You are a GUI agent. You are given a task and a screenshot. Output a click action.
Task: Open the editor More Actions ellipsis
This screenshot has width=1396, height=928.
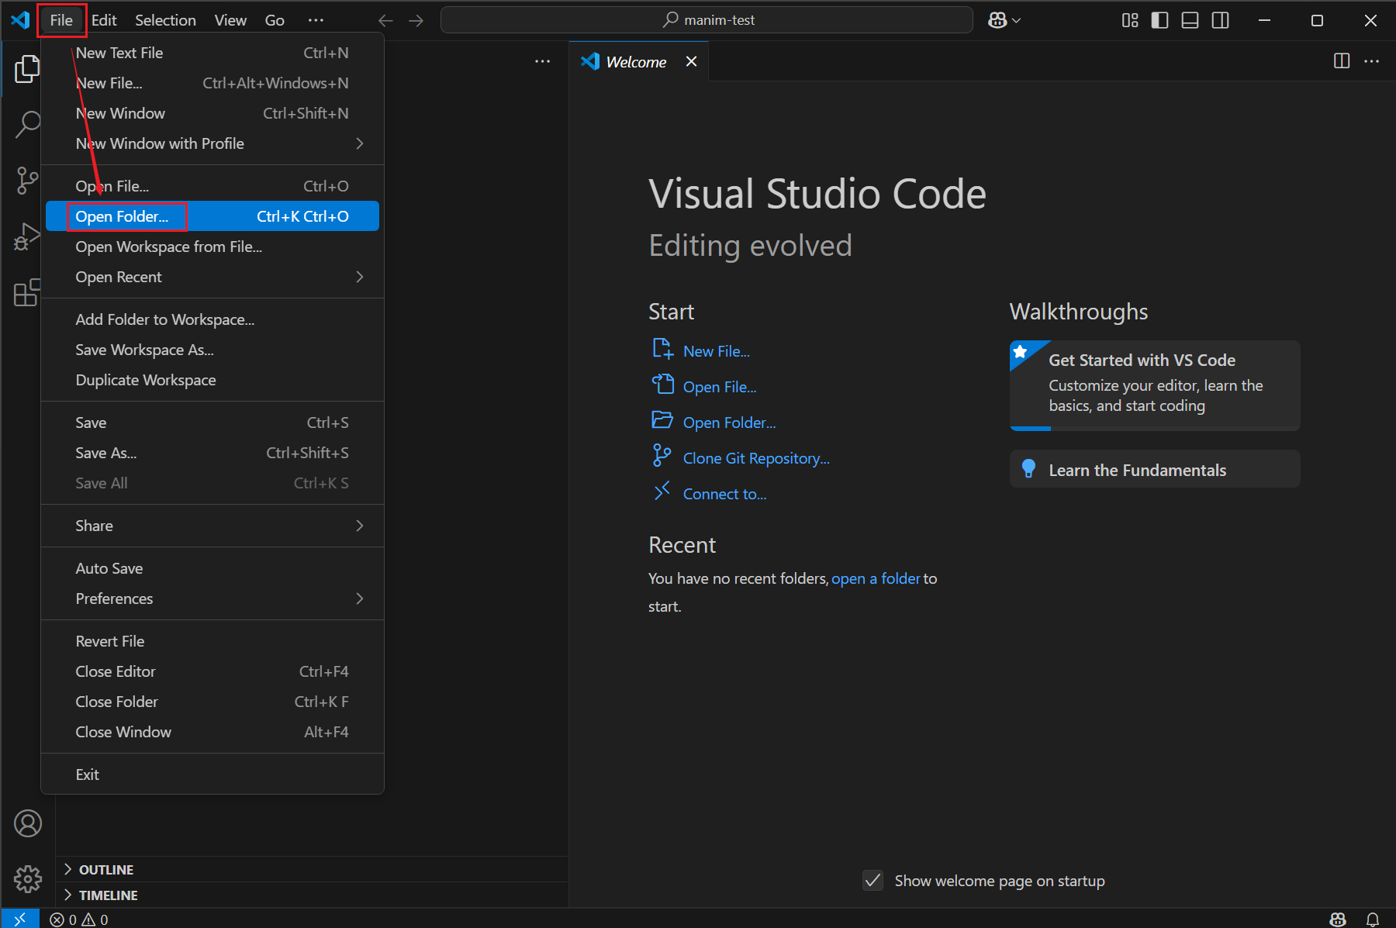point(1372,61)
